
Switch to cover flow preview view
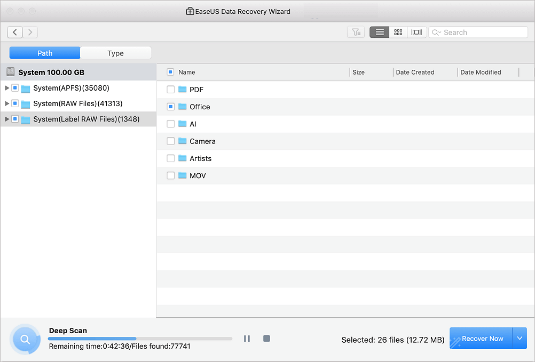coord(416,33)
